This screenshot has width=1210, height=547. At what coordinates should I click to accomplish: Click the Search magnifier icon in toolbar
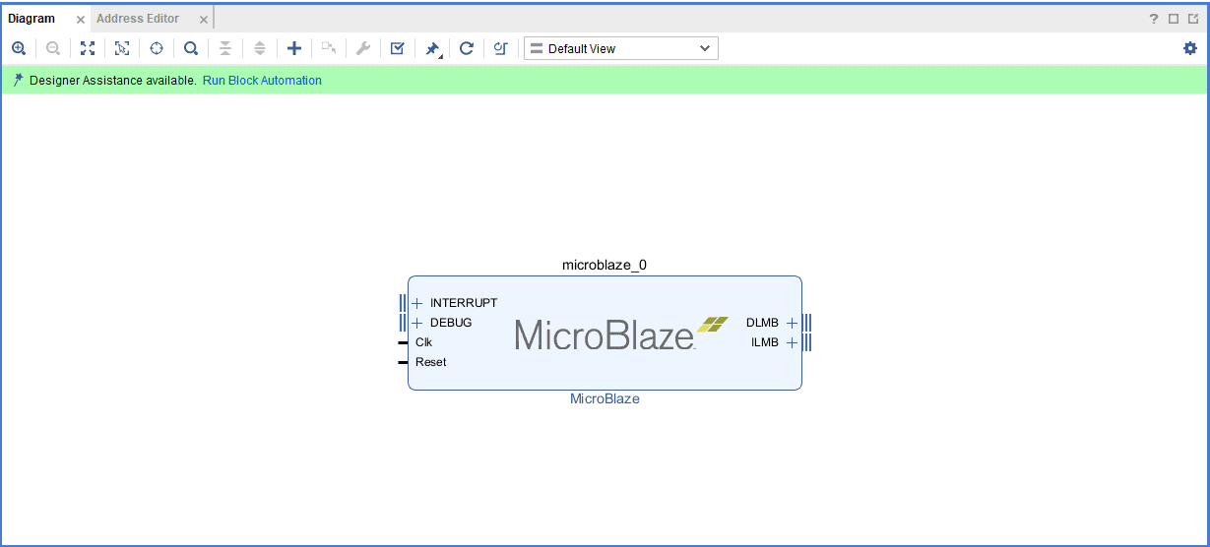[x=191, y=48]
